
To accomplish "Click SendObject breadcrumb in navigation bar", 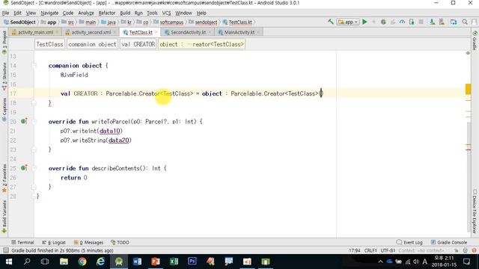I will 19,22.
